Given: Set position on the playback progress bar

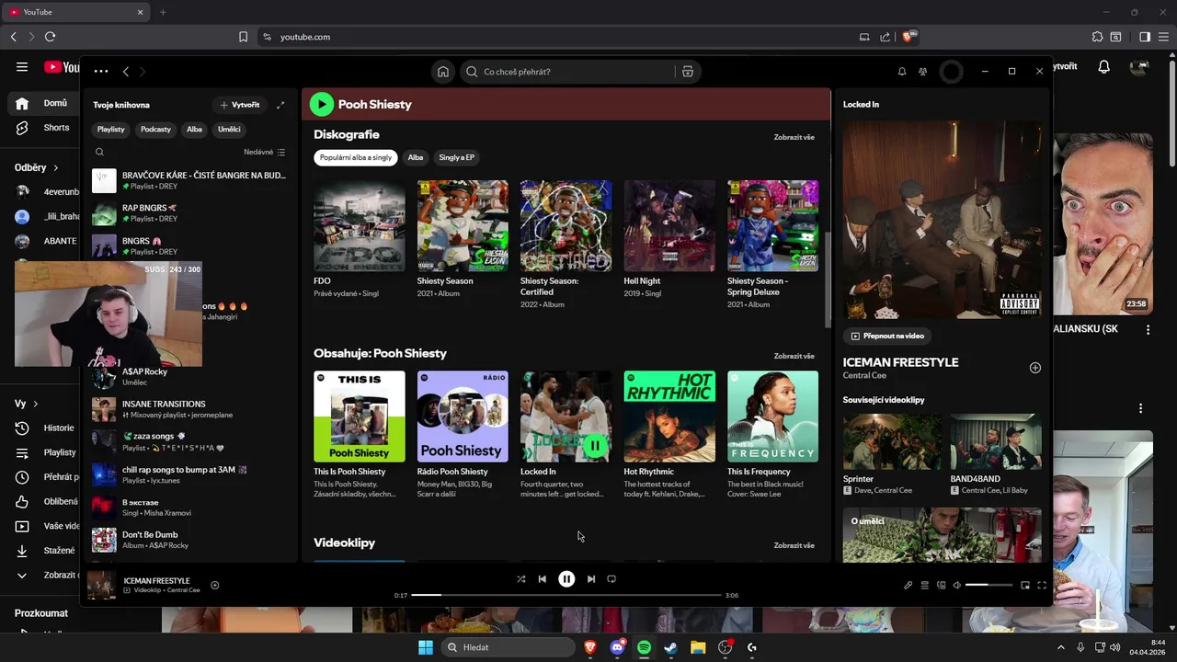Looking at the screenshot, I should (x=566, y=595).
